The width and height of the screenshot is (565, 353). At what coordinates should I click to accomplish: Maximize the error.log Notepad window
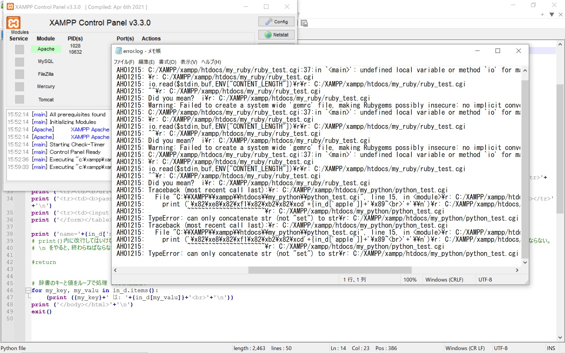coord(498,51)
